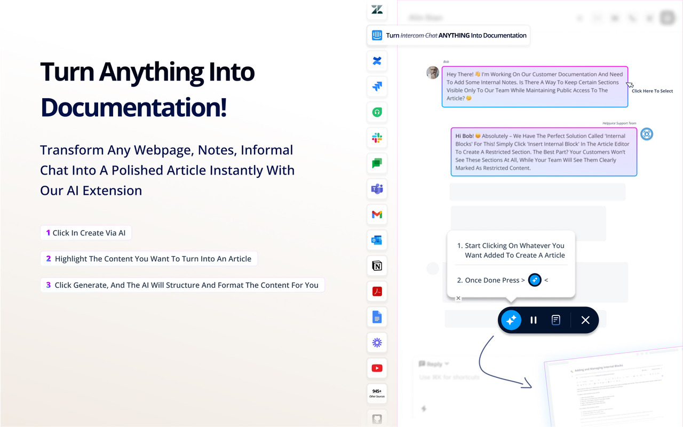
Task: Open the YouTube source icon
Action: [377, 368]
